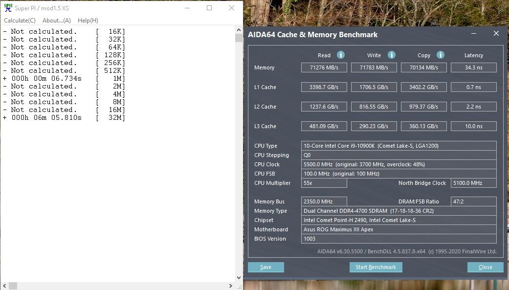Close AIDA64 window with X
Viewport: 509px width, 290px height.
(x=496, y=33)
